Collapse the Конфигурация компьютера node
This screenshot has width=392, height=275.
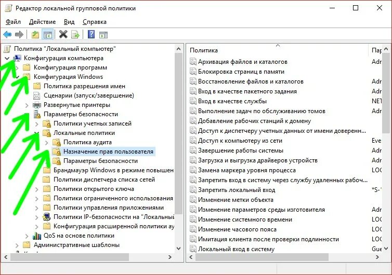[7, 58]
